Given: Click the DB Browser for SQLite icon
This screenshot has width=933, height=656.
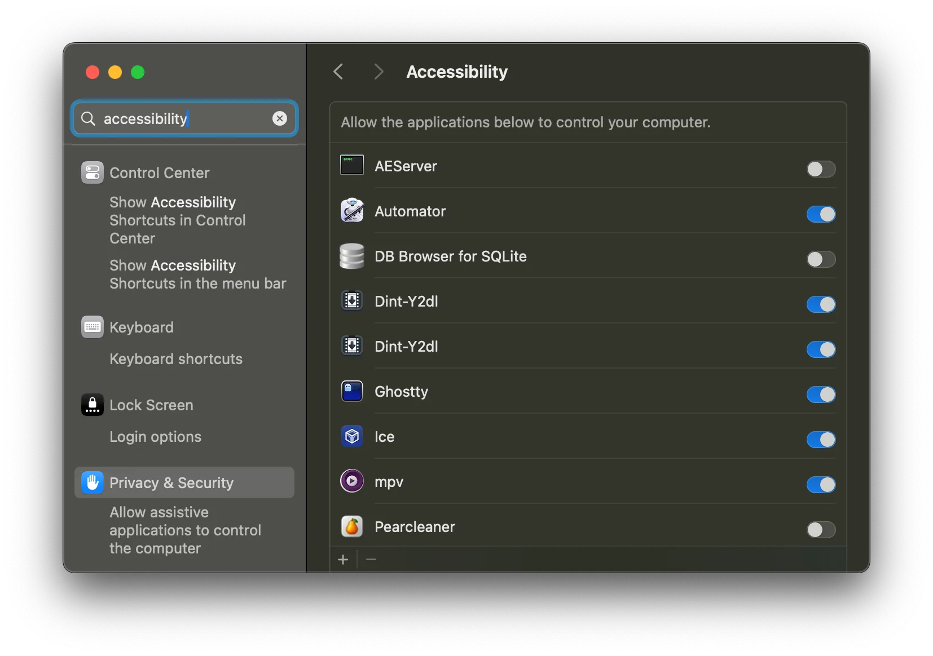Looking at the screenshot, I should click(351, 256).
